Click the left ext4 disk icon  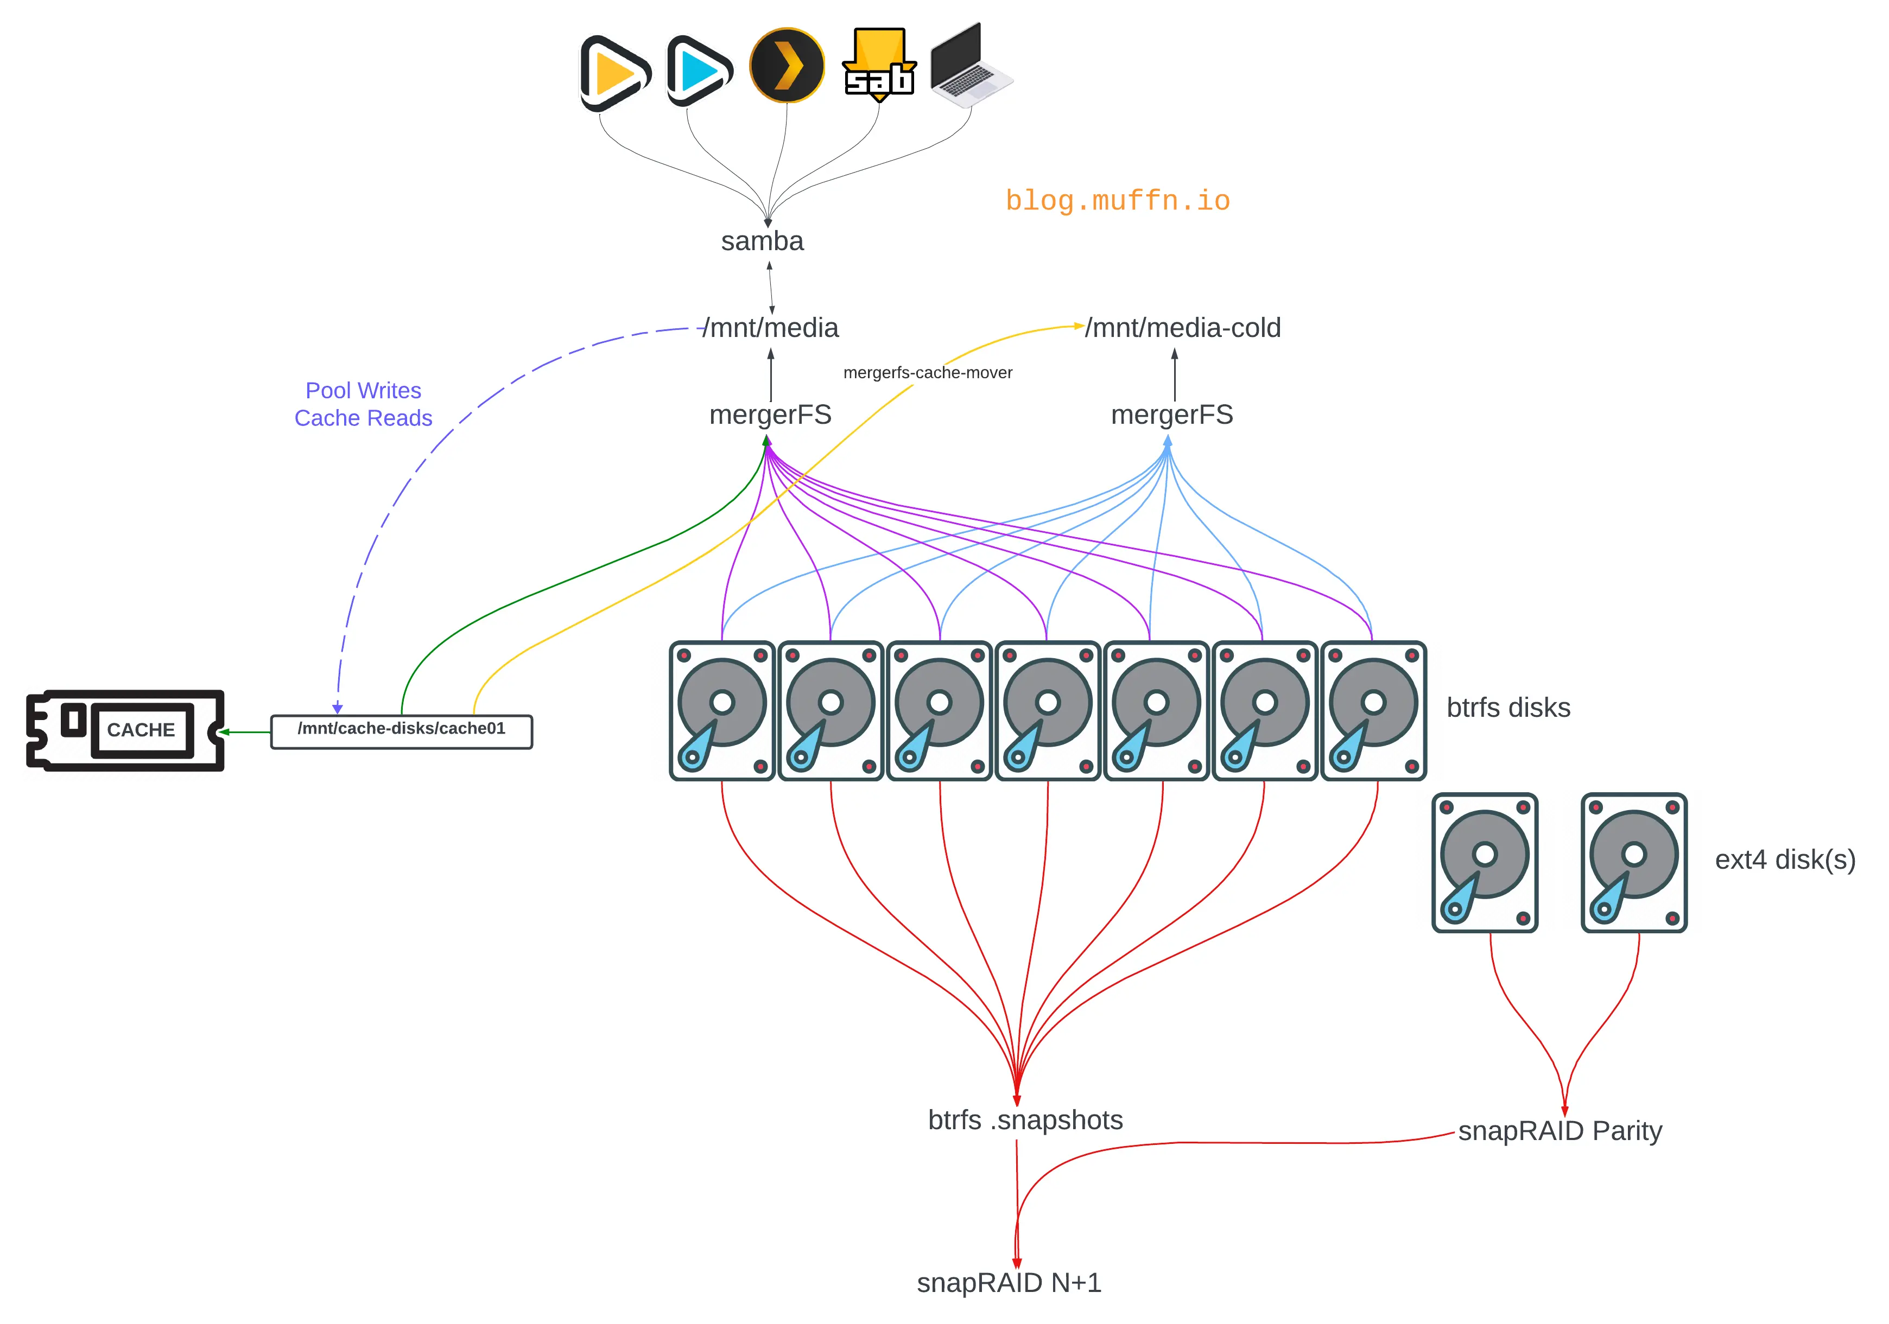(x=1484, y=863)
